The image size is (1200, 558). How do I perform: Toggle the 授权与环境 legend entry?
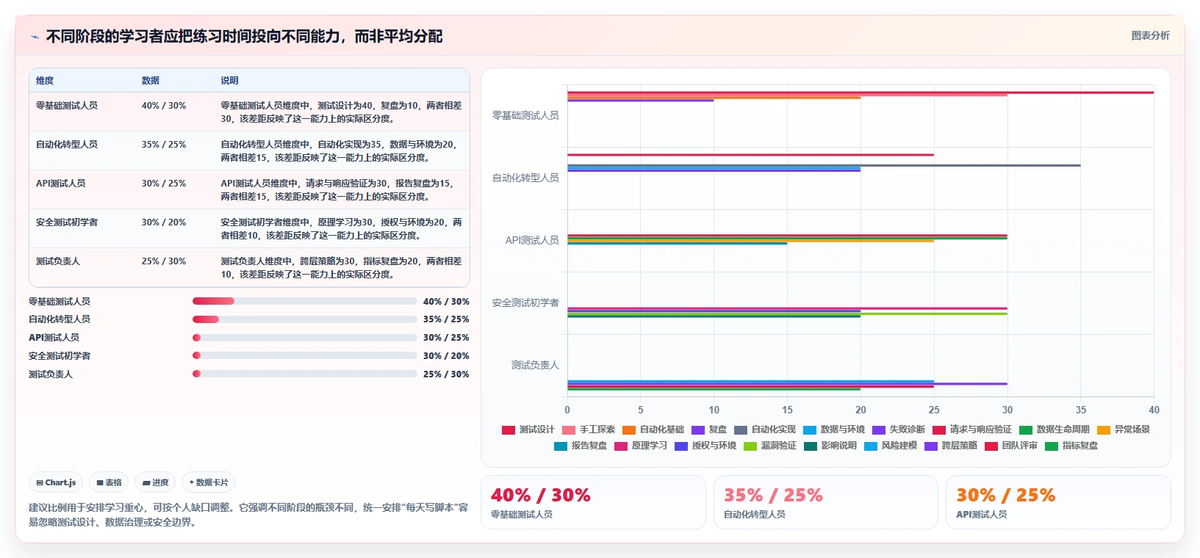pyautogui.click(x=705, y=446)
